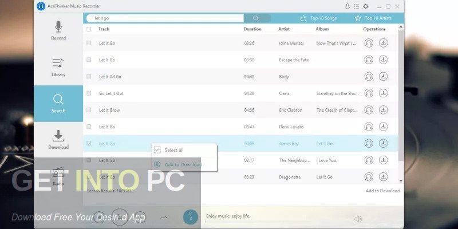Image resolution: width=458 pixels, height=229 pixels.
Task: Open Top 10 Artists
Action: (373, 18)
